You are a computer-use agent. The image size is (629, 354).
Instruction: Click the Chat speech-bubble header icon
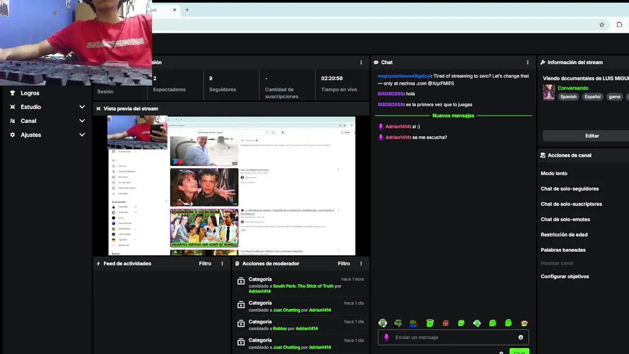pyautogui.click(x=376, y=62)
